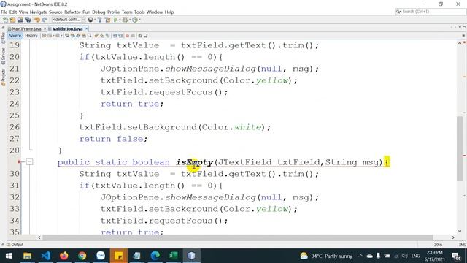Click the Shift Line Left icon
Screen dimensions: 467x263
115,36
